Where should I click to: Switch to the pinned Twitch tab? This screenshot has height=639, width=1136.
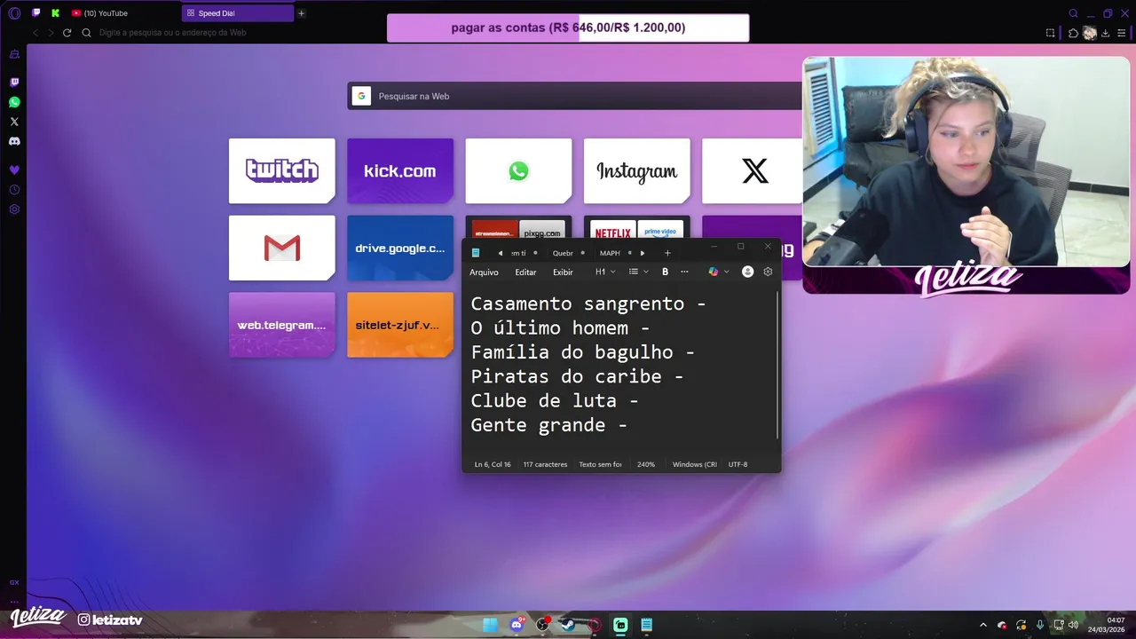click(36, 13)
